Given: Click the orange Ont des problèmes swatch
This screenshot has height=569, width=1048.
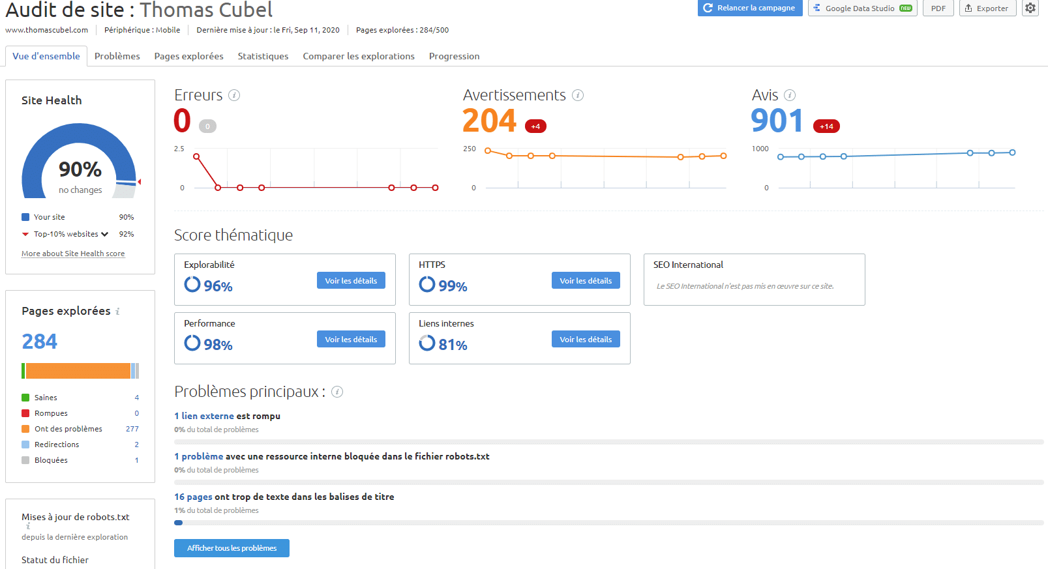Looking at the screenshot, I should tap(25, 429).
